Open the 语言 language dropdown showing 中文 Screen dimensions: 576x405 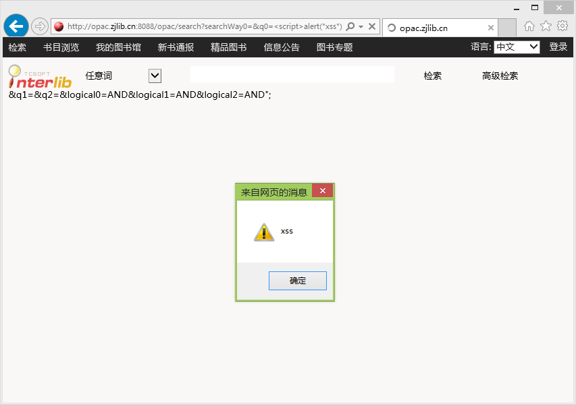point(517,47)
